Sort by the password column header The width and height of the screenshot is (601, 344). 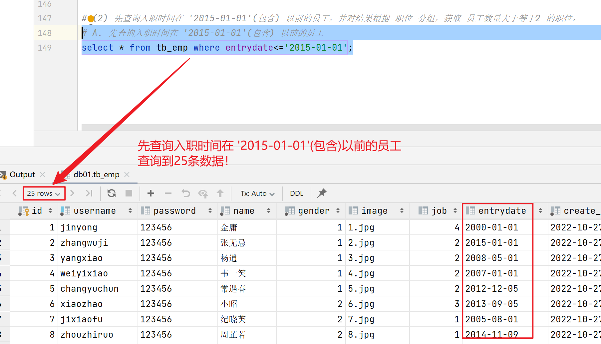177,211
